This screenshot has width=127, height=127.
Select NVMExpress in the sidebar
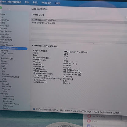click(7, 53)
